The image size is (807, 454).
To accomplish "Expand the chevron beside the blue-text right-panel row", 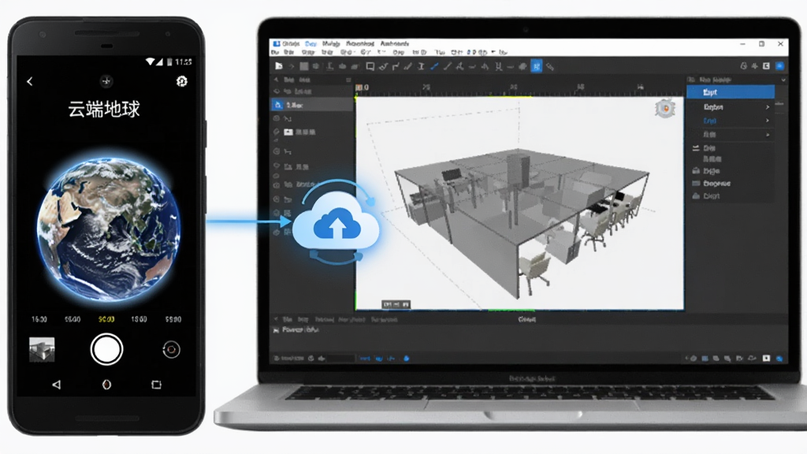I will pyautogui.click(x=768, y=121).
